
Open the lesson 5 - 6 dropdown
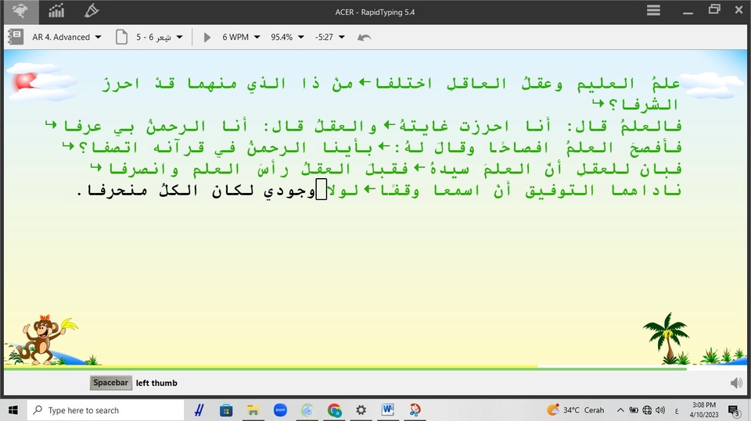click(x=159, y=37)
